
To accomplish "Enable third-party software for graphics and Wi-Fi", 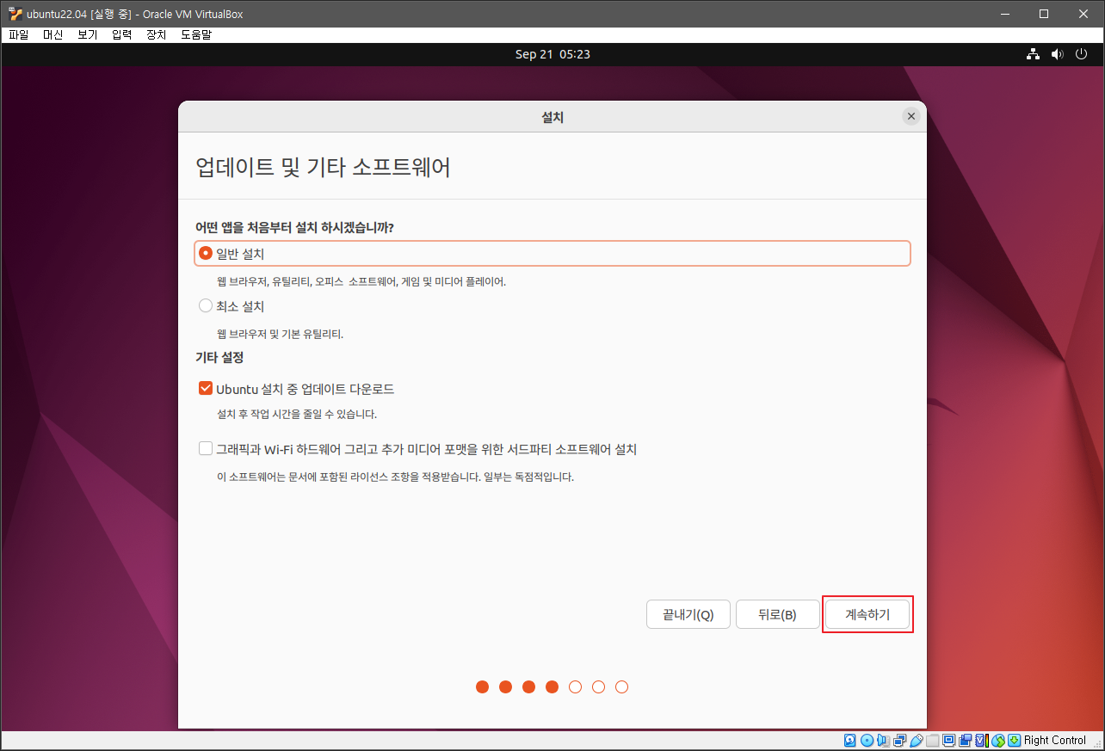I will [x=206, y=448].
